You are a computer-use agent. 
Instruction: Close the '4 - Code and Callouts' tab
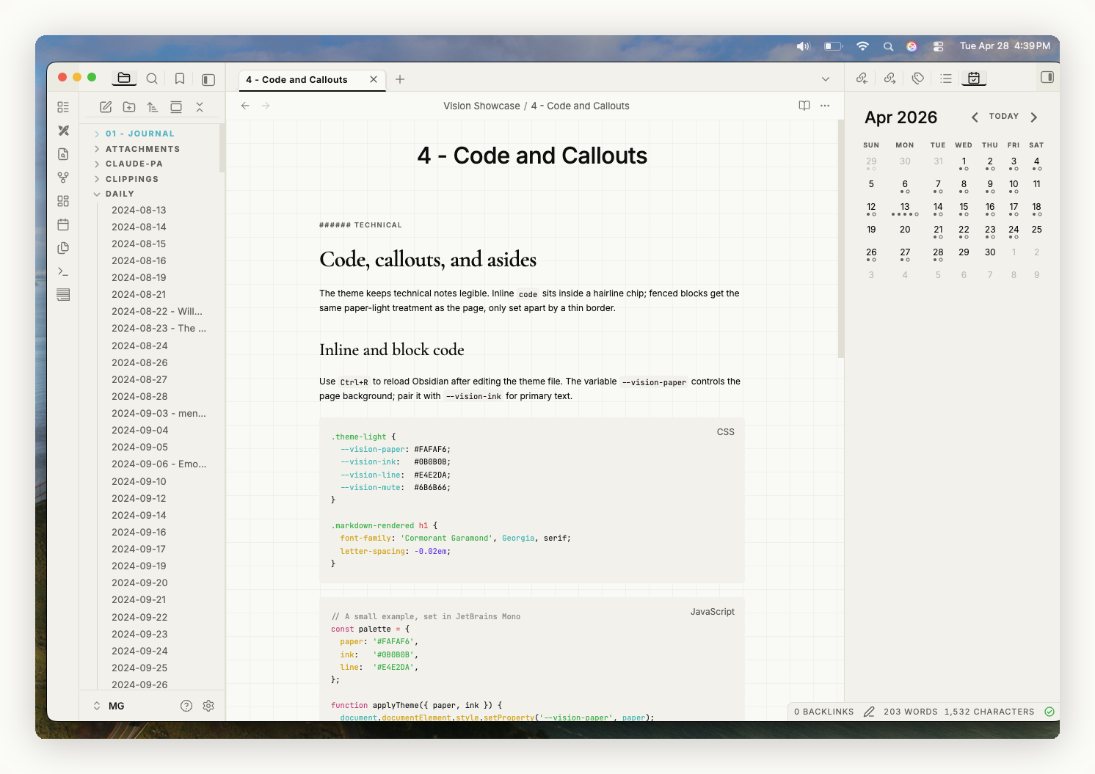374,79
